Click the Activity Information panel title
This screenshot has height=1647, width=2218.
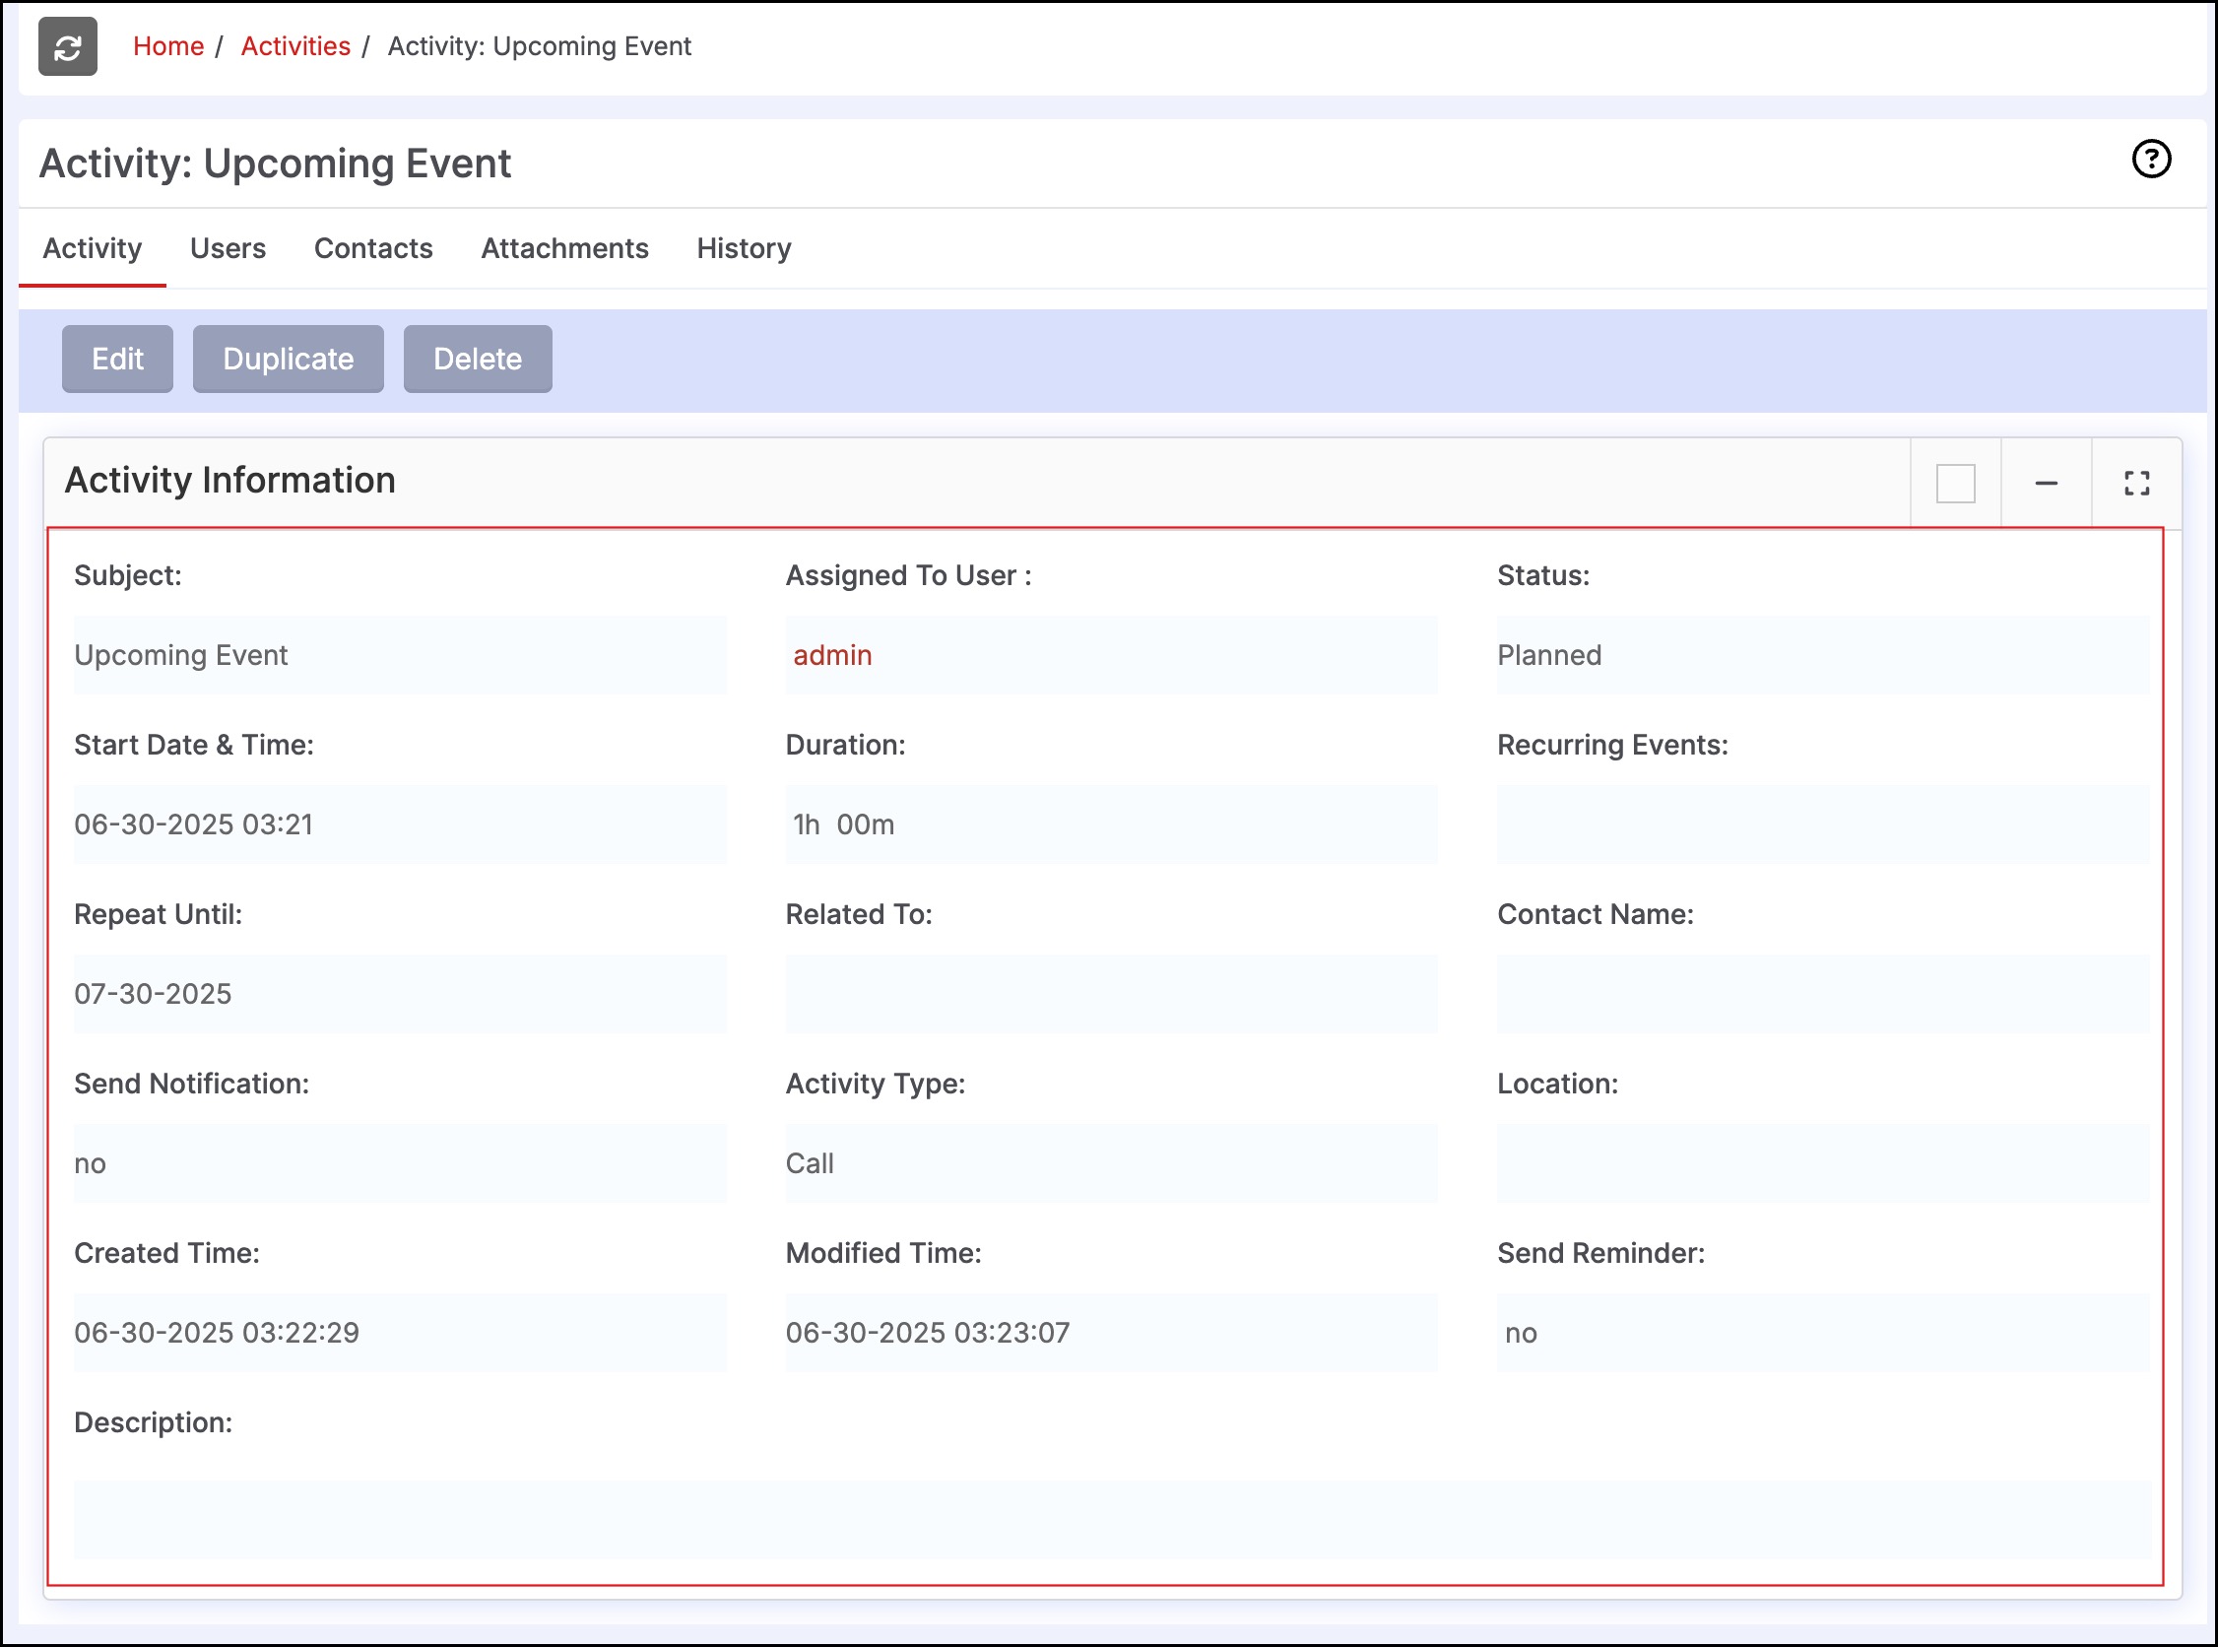[230, 481]
